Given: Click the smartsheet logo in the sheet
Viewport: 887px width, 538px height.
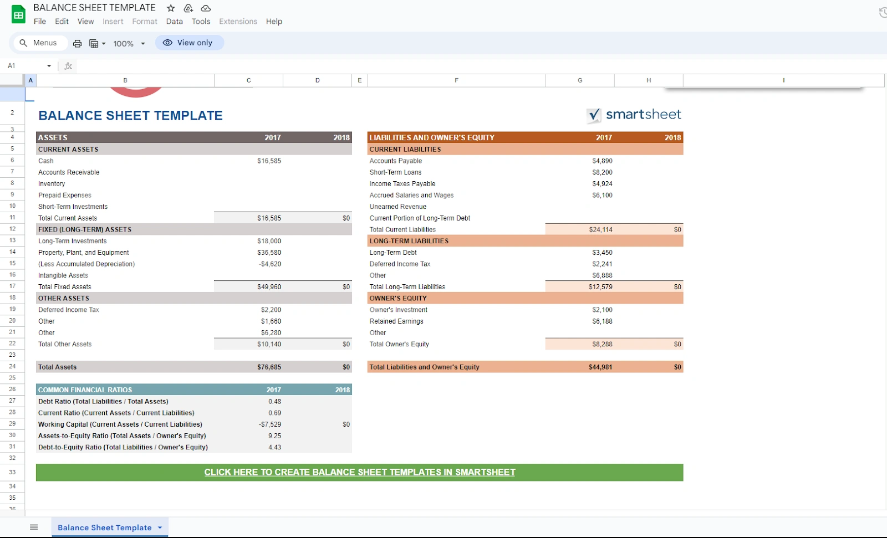Looking at the screenshot, I should (x=633, y=115).
